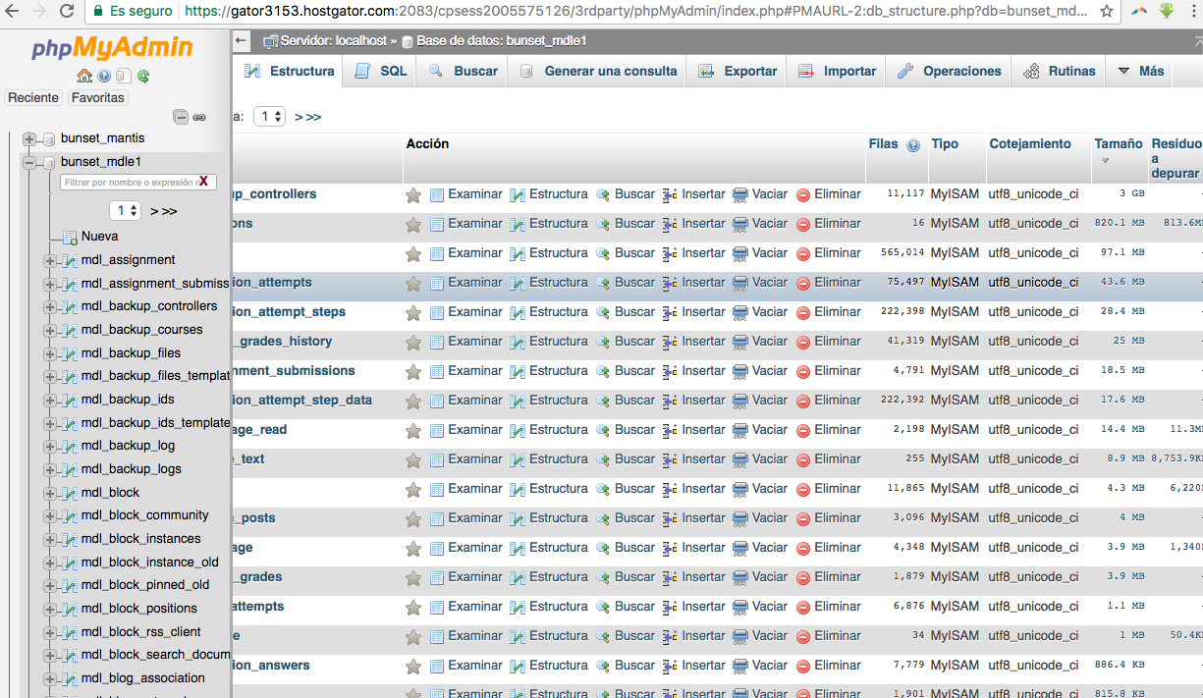Toggle the favorite star for the p_controllers table
This screenshot has height=698, width=1203.
(413, 194)
